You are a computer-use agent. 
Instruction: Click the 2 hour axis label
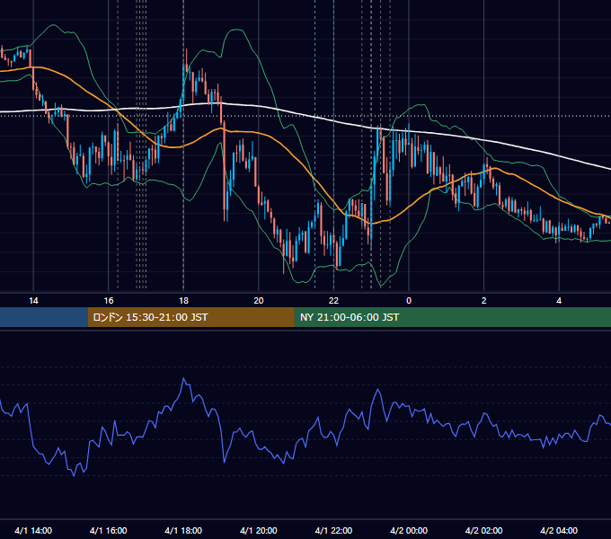coord(484,301)
